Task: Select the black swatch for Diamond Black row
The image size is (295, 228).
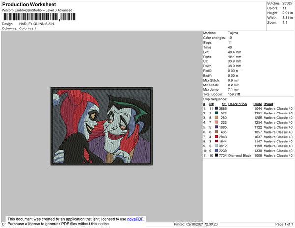Action: (x=216, y=155)
